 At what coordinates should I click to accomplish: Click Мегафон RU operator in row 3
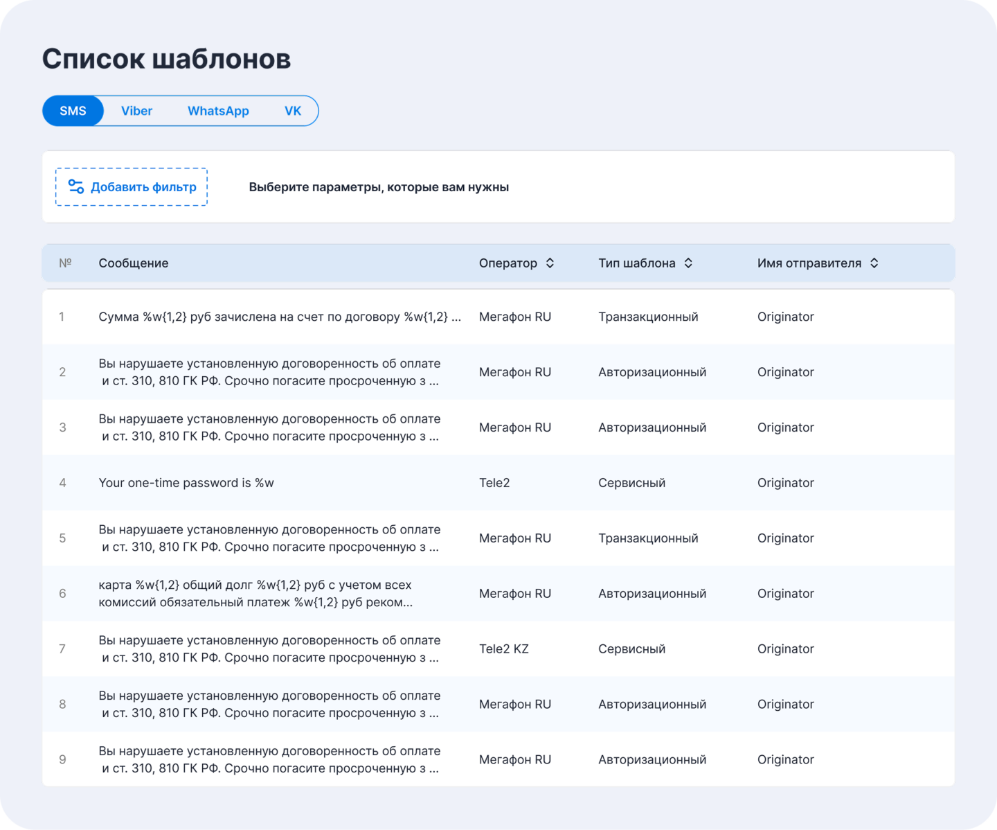[x=515, y=427]
